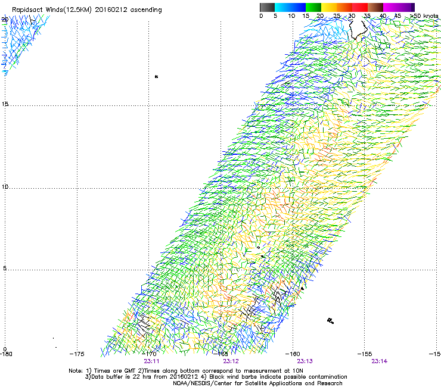This screenshot has height=387, width=441.
Task: Click the longitude label '-155'
Action: pyautogui.click(x=365, y=354)
